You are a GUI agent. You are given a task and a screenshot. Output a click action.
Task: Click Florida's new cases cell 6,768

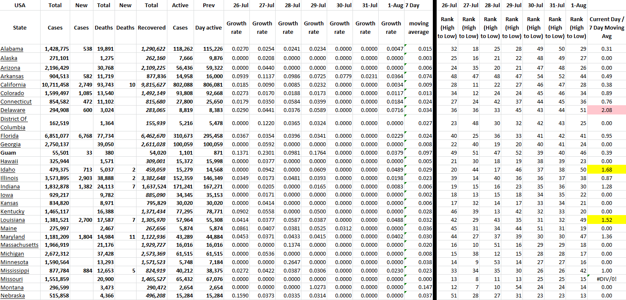tap(82, 136)
